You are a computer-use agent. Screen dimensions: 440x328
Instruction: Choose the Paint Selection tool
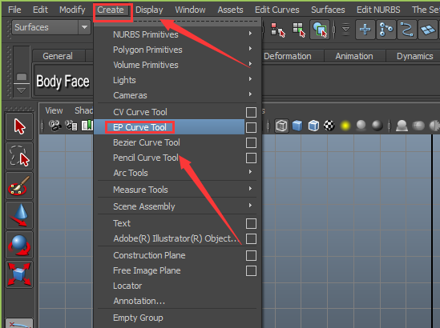19,186
